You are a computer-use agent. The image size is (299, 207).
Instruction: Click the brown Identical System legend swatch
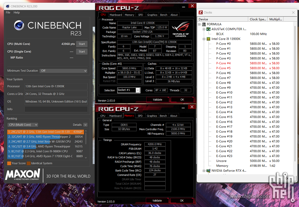point(29,163)
